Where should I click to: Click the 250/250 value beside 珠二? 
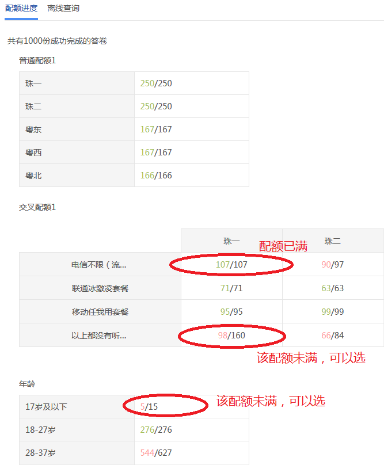pos(156,106)
